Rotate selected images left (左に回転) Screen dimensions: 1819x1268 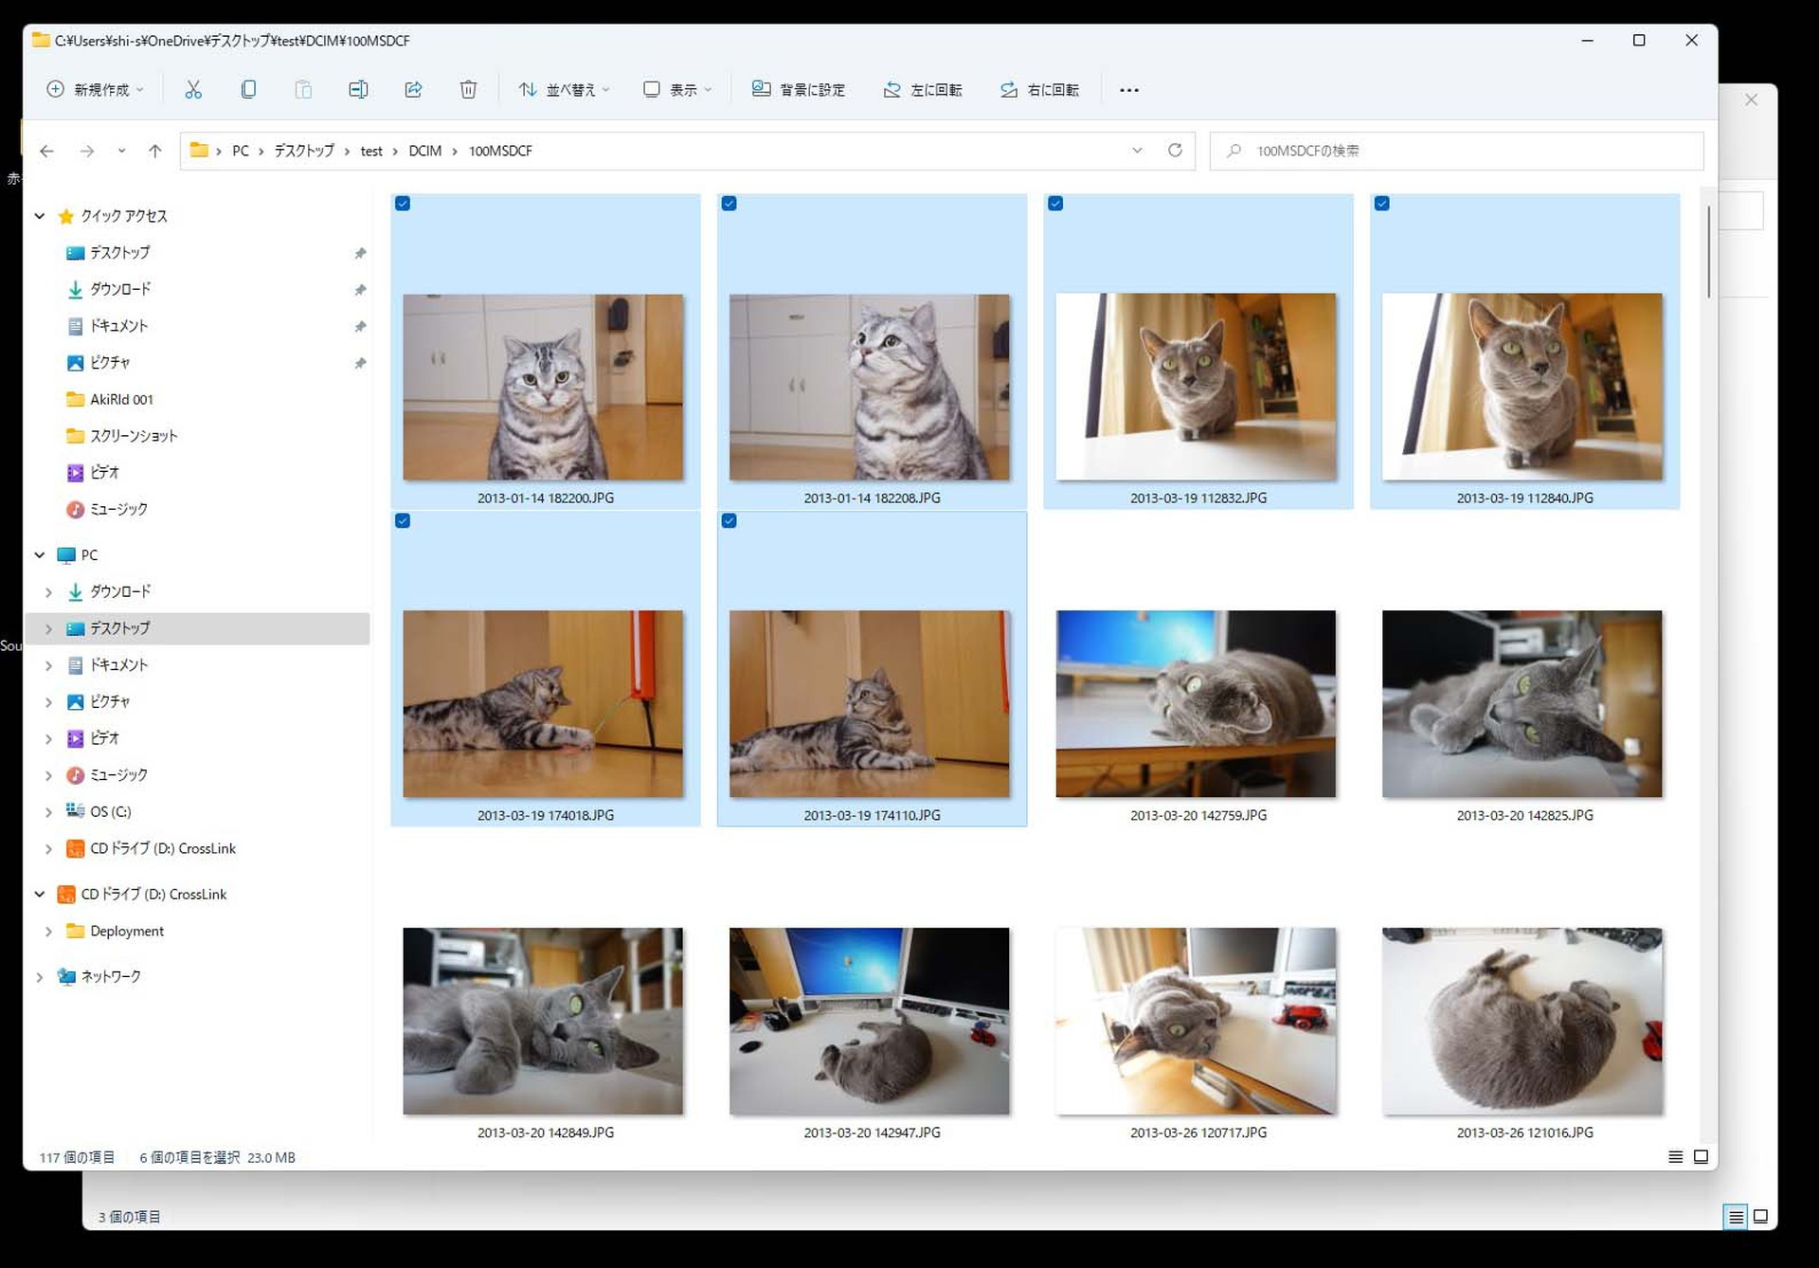click(923, 89)
